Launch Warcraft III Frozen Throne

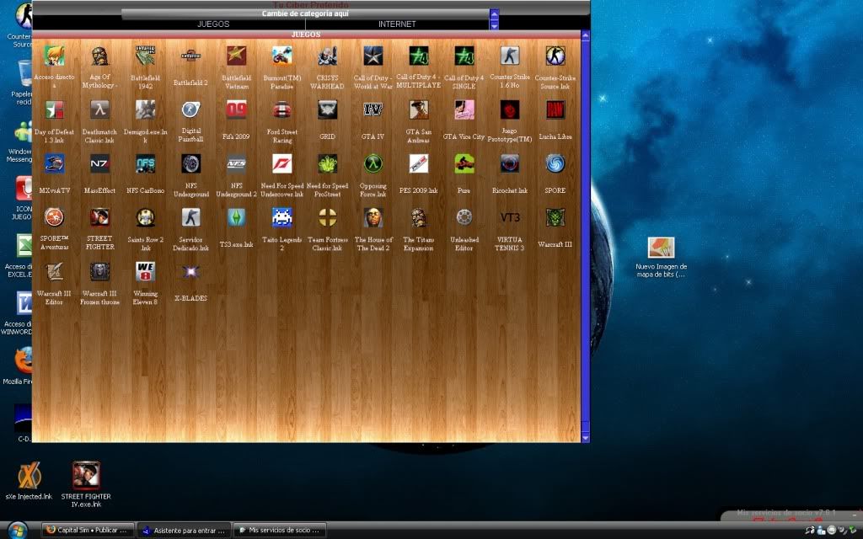pos(99,271)
